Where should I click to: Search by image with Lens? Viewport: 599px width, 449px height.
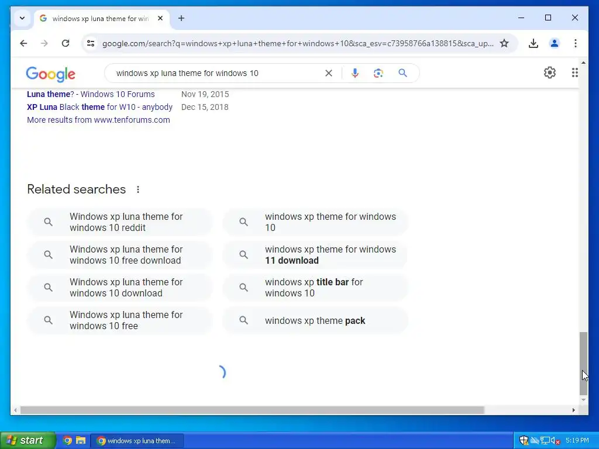378,73
